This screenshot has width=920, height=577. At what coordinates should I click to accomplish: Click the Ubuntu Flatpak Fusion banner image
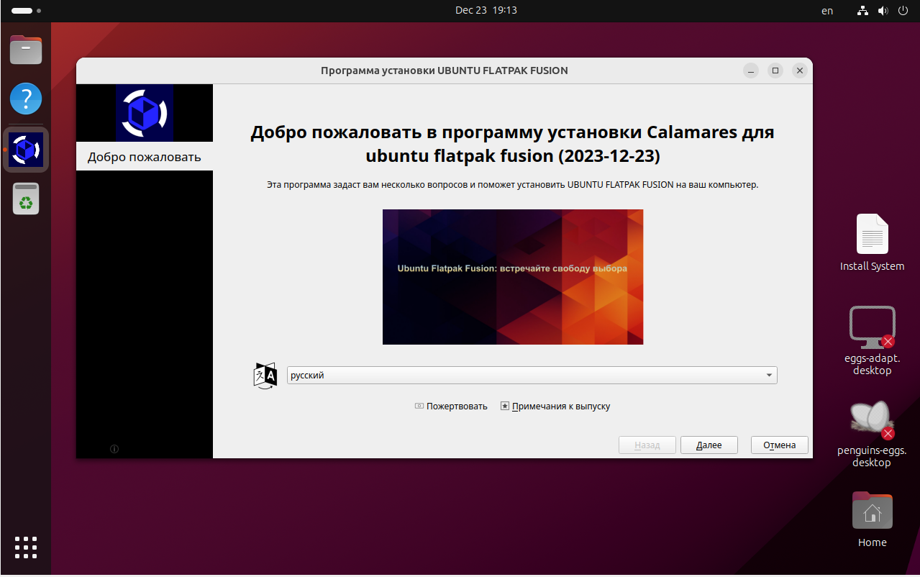(513, 277)
